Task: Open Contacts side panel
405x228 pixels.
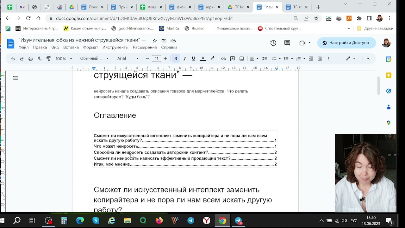Action: 389,107
